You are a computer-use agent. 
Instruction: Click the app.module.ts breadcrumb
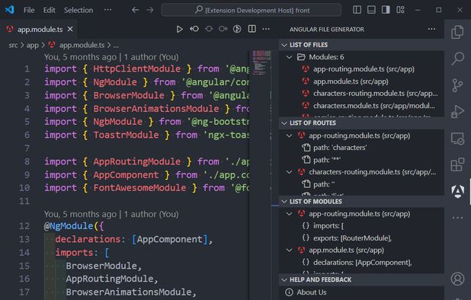pos(82,45)
